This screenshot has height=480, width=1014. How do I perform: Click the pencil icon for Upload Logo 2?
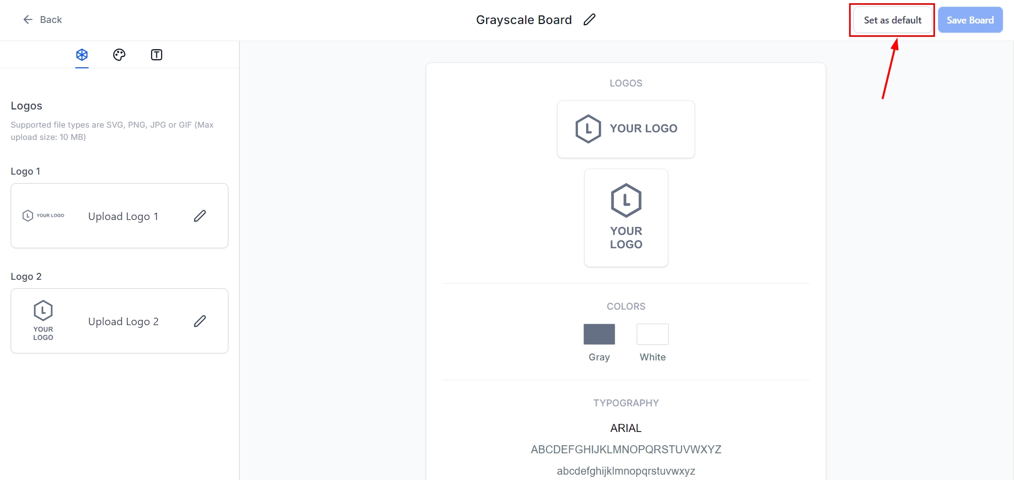click(x=200, y=321)
